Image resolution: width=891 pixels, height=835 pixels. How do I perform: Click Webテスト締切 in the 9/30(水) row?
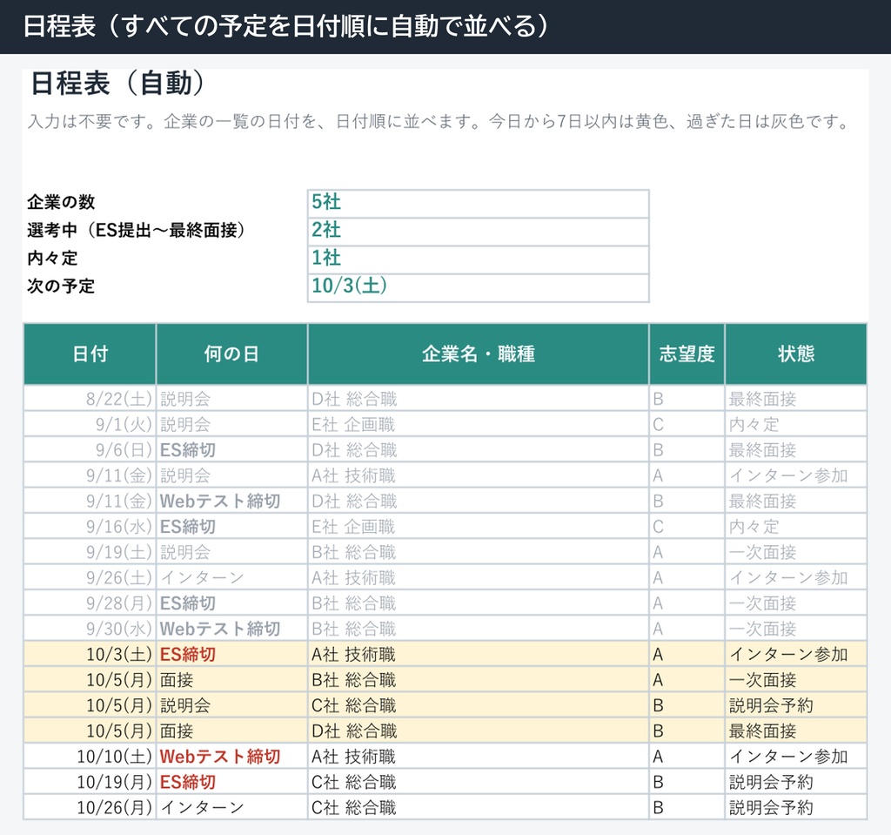tap(220, 629)
